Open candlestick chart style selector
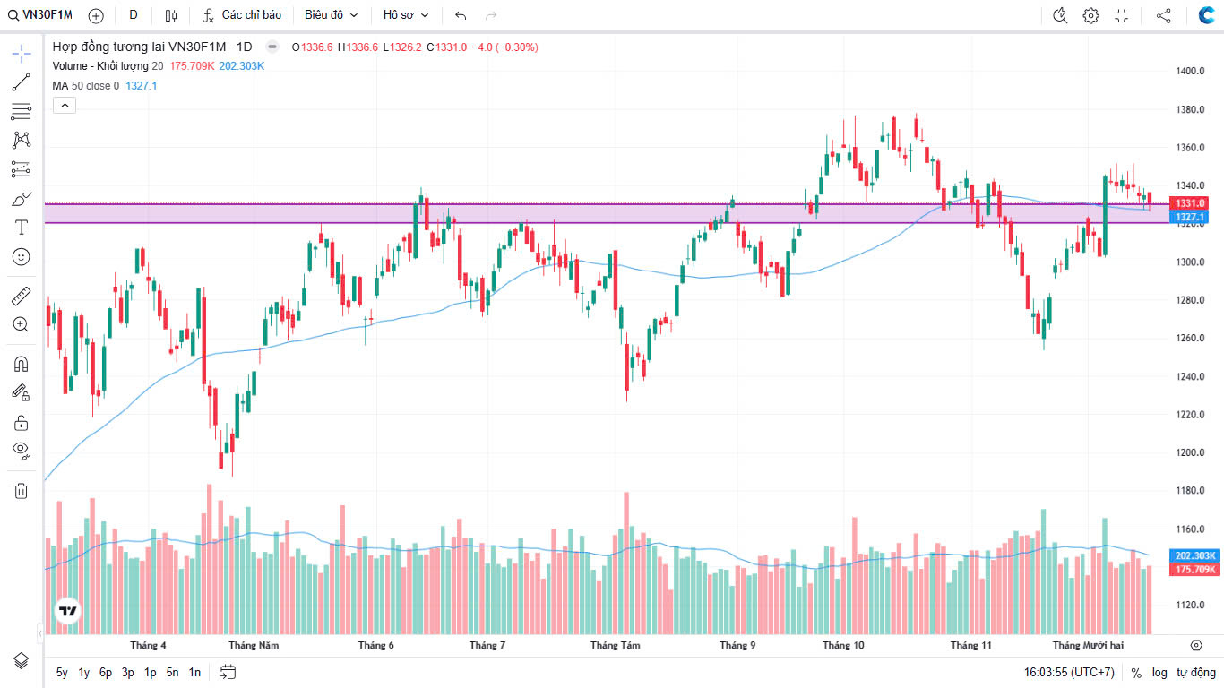Screen dimensions: 1224x688 click(x=171, y=15)
